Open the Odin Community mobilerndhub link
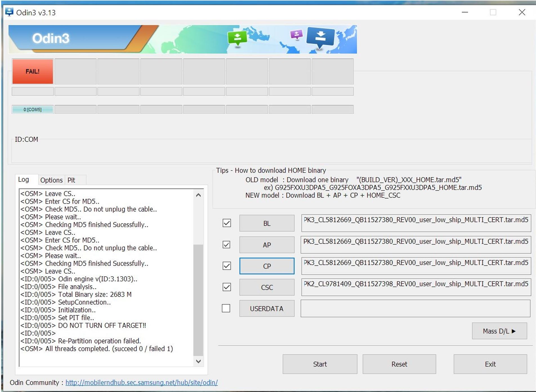Viewport: 536px width, 392px height. [x=142, y=382]
